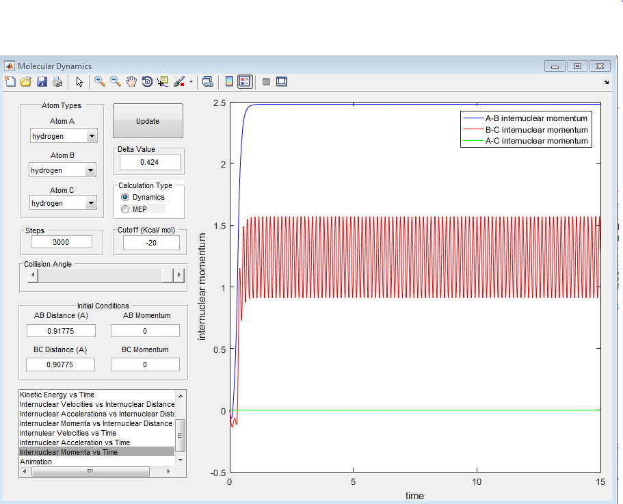Print the figure using the printer icon
This screenshot has height=504, width=623.
coord(57,82)
